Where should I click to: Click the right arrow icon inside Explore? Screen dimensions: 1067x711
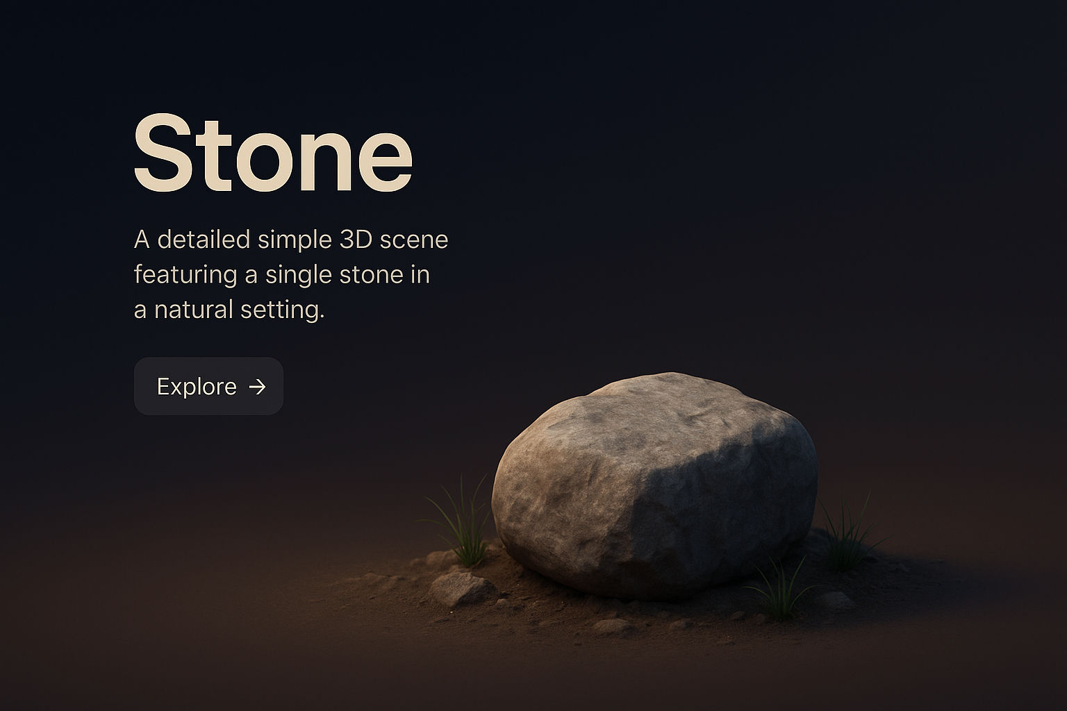[x=258, y=387]
